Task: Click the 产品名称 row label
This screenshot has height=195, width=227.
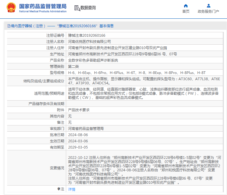Action: click(57, 60)
